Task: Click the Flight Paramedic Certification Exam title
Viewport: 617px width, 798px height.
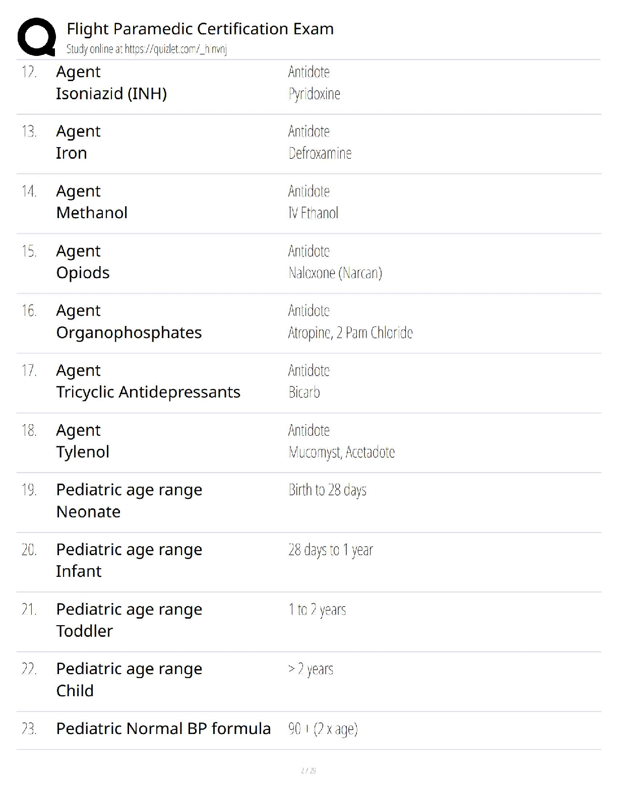Action: click(x=200, y=29)
